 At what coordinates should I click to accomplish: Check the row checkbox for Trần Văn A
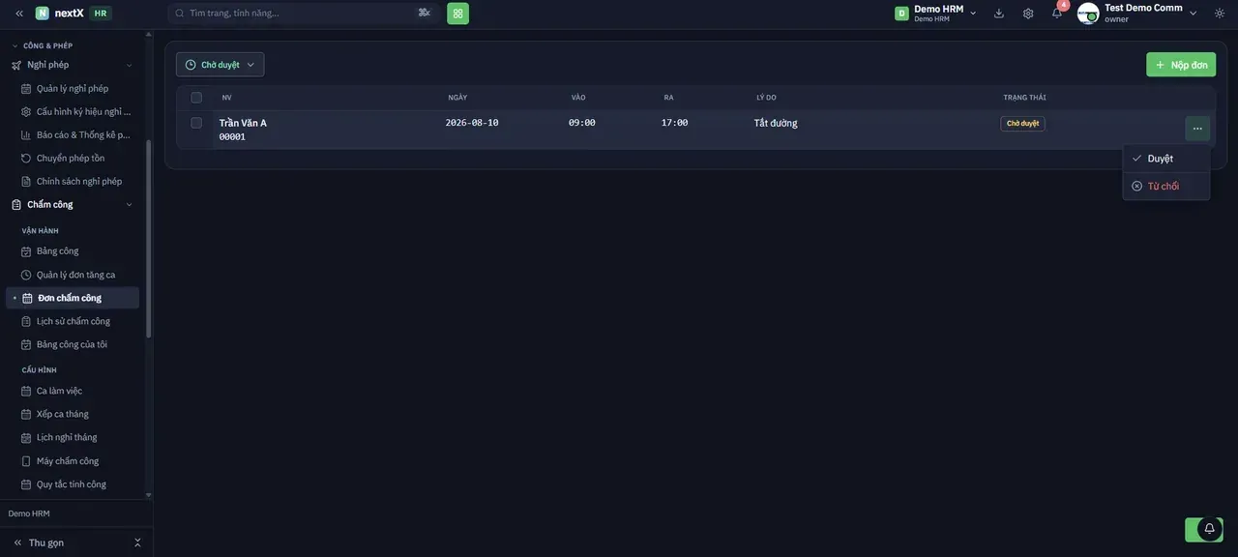196,123
